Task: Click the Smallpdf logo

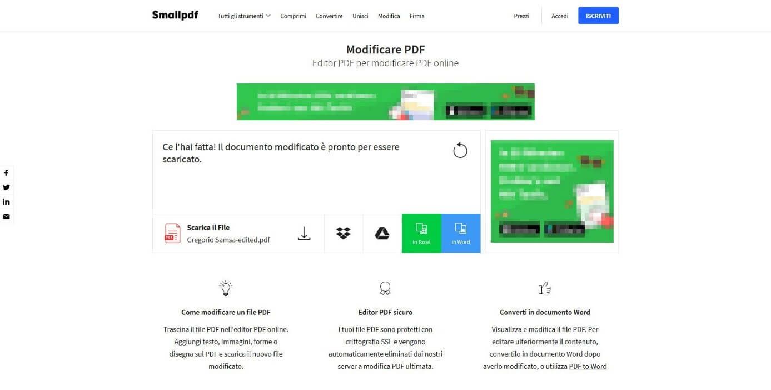Action: pyautogui.click(x=175, y=15)
